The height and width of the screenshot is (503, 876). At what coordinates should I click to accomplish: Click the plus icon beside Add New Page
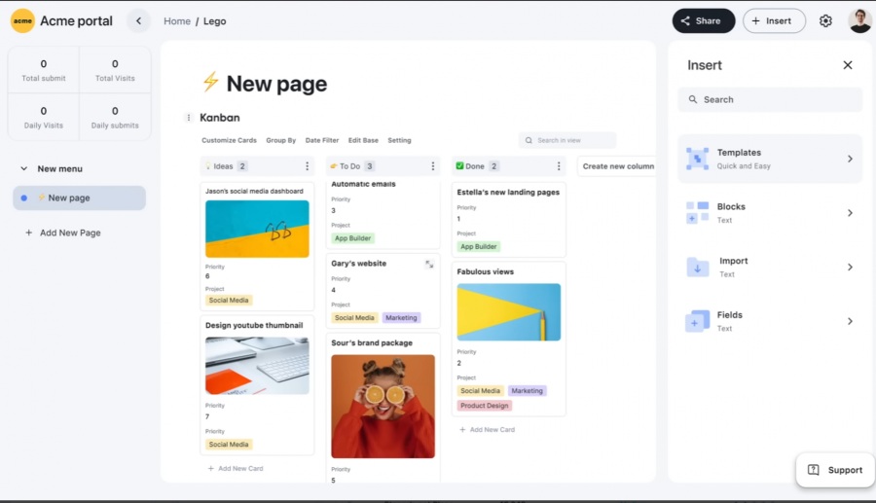(x=28, y=233)
